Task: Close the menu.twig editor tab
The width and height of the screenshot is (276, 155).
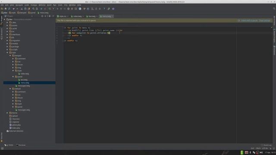Action: [112, 16]
